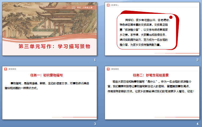Click the paragraph starting 现在大家 on slide 4
202x127 pixels.
[x=151, y=86]
